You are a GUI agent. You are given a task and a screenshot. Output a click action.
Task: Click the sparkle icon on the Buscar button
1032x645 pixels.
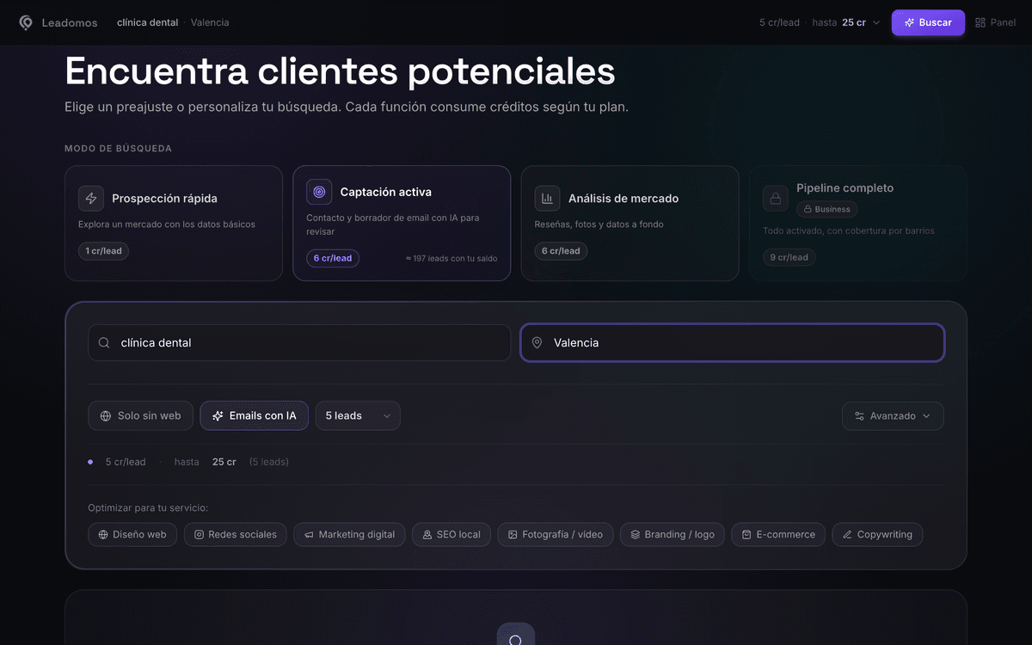[x=909, y=22]
